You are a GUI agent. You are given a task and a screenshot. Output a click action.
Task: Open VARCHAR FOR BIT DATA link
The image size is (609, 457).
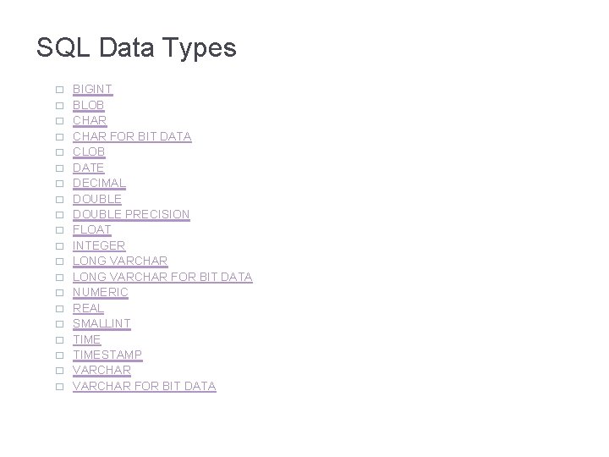point(144,386)
